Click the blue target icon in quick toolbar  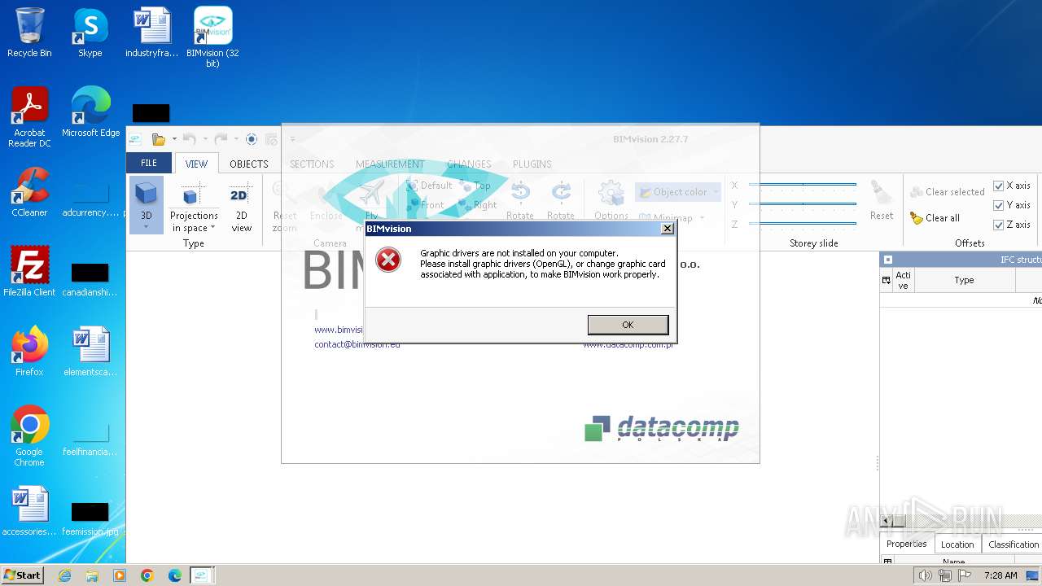252,139
